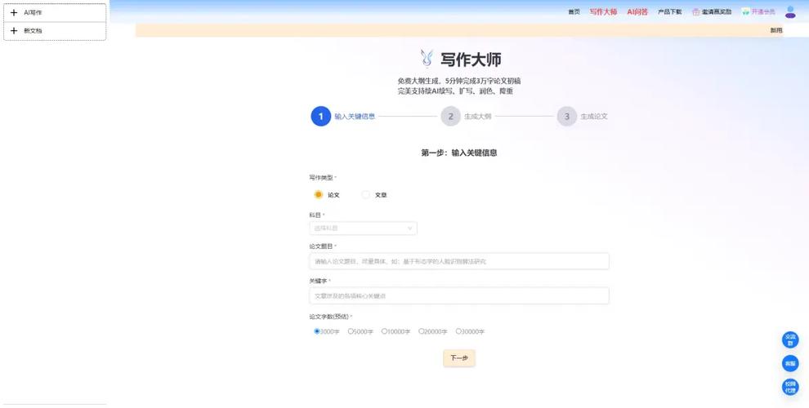Choose the 3000字 word count option
This screenshot has width=809, height=408.
tap(317, 331)
